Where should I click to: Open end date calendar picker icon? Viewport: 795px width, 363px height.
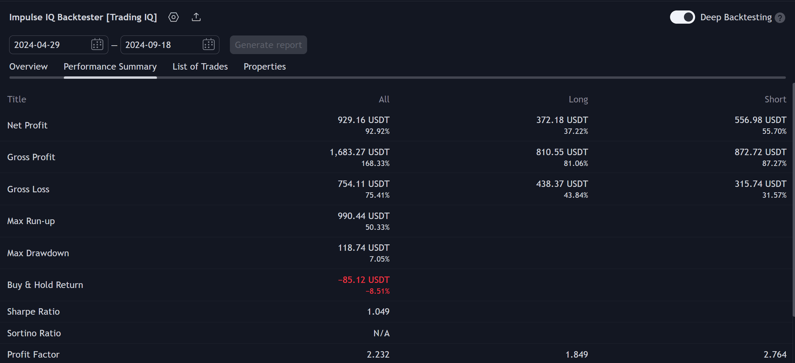(209, 44)
